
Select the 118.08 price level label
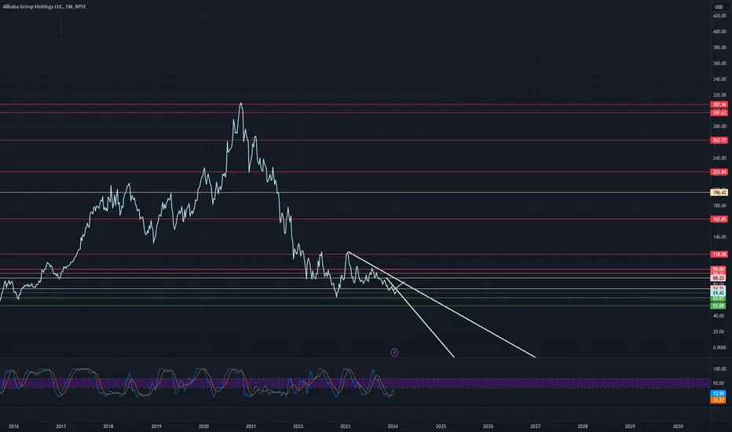pyautogui.click(x=719, y=254)
